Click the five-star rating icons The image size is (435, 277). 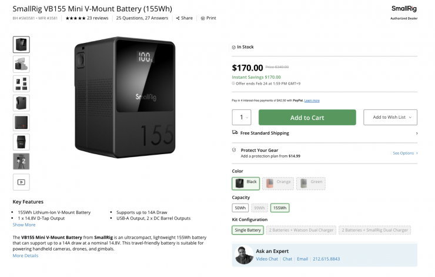(x=75, y=18)
